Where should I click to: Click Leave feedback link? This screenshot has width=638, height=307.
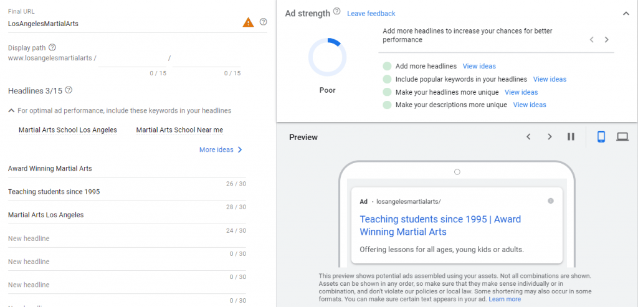point(371,14)
